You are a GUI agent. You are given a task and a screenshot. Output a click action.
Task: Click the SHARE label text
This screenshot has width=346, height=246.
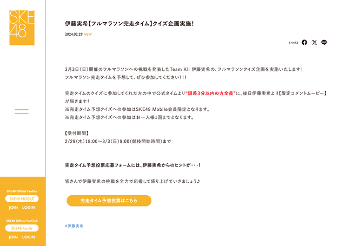click(x=294, y=43)
